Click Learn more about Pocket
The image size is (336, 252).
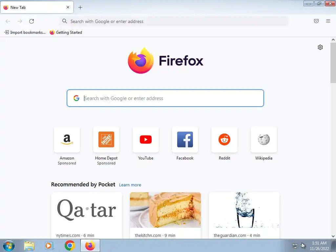click(130, 185)
